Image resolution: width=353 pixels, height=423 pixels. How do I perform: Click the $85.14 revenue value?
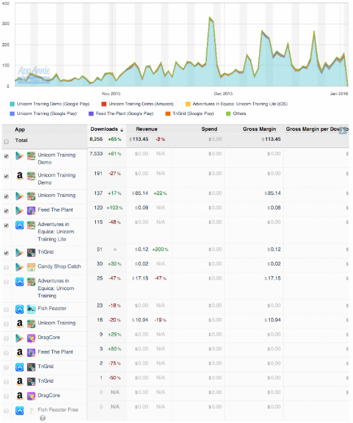point(140,194)
